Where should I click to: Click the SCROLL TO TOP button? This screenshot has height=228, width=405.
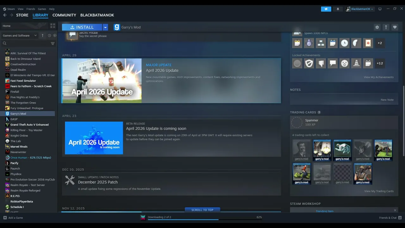coord(202,210)
